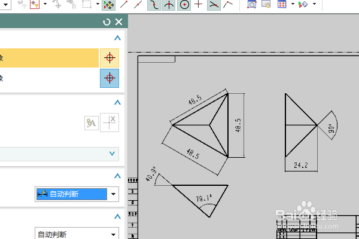The height and width of the screenshot is (239, 359).
Task: Toggle the Control Point snap icon
Action: (154, 5)
